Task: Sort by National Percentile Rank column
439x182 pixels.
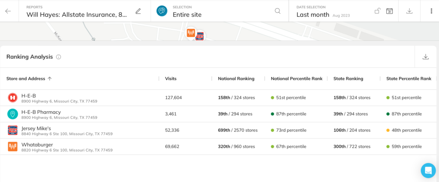Action: click(x=297, y=79)
